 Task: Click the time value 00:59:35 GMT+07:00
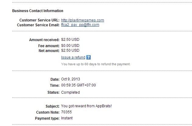pyautogui.click(x=79, y=85)
